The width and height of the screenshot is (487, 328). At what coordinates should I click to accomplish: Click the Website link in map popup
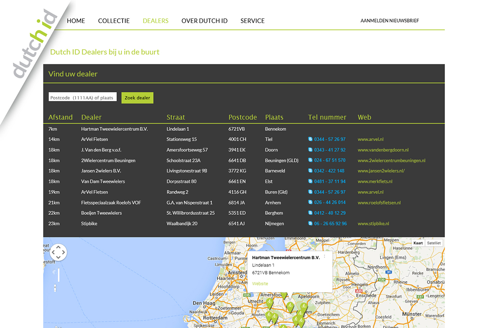pyautogui.click(x=260, y=284)
